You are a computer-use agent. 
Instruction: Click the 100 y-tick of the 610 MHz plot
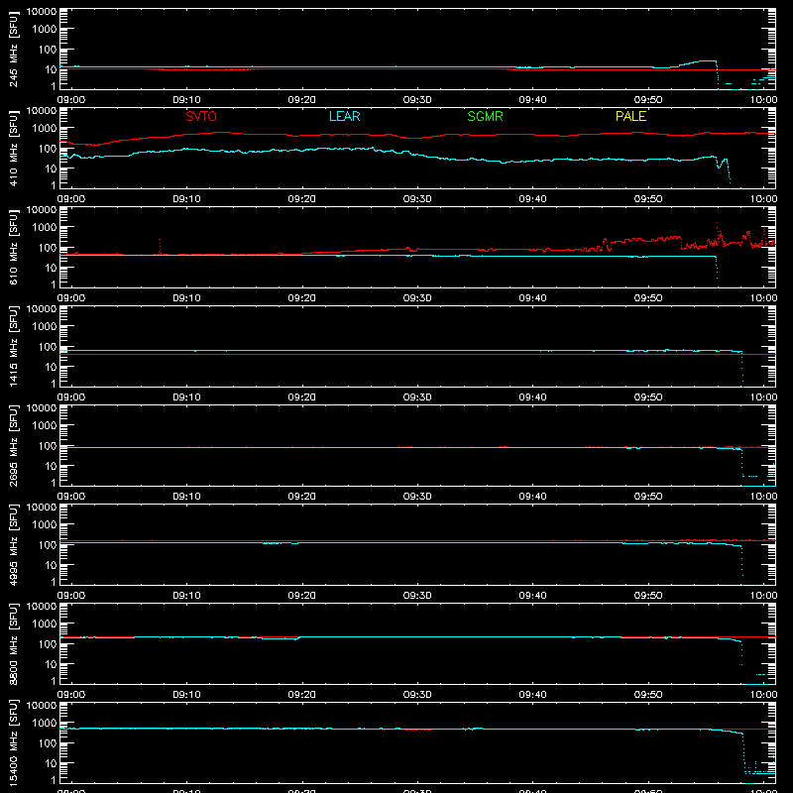point(48,248)
